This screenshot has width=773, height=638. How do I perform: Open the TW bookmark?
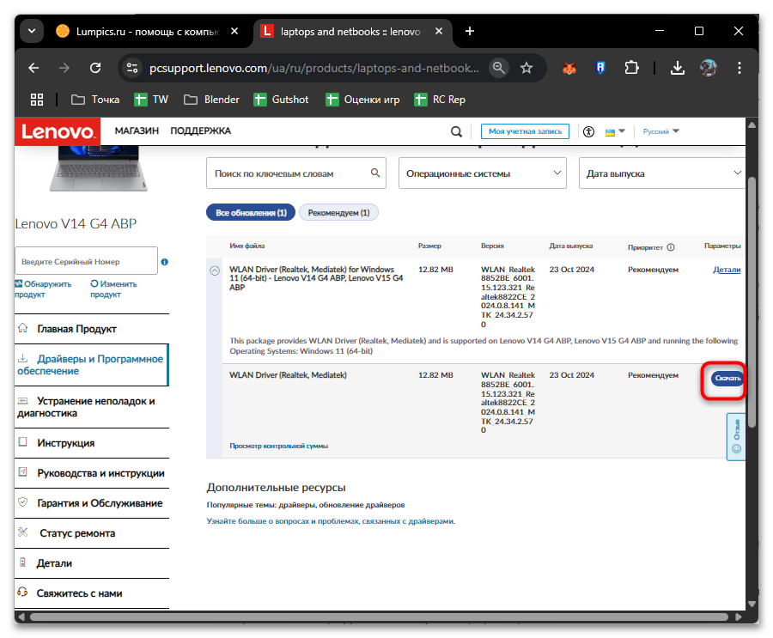coord(151,100)
